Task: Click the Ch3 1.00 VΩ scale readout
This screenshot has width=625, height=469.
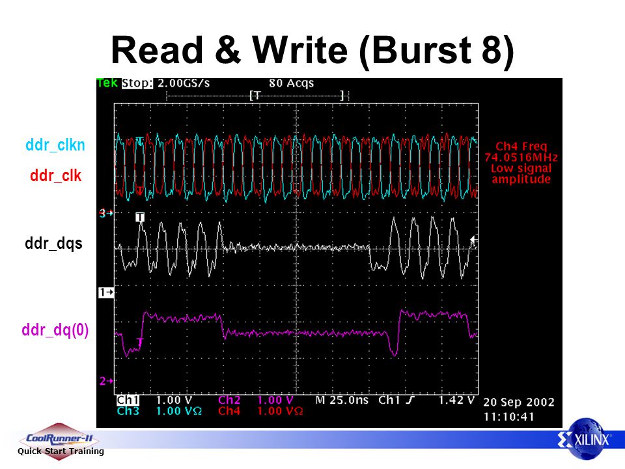Action: 178,411
